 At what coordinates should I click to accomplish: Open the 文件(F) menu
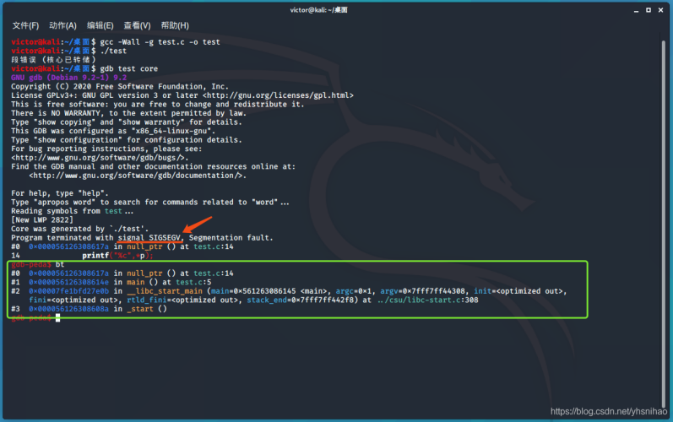25,25
